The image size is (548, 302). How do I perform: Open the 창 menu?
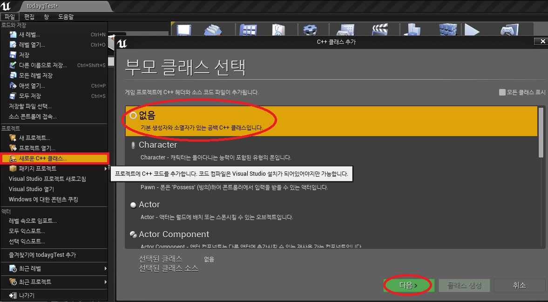47,17
